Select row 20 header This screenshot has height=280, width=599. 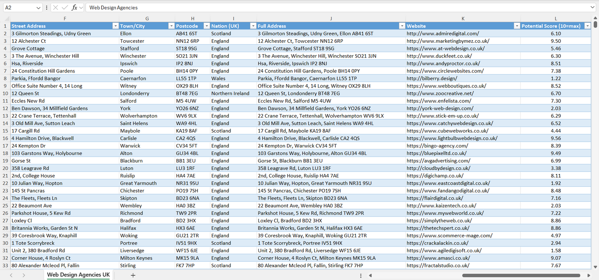[x=5, y=168]
